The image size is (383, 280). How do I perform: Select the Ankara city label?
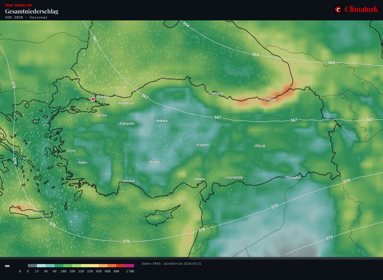pyautogui.click(x=162, y=121)
